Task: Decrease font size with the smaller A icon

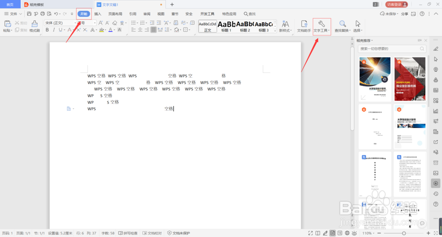Action: [107, 23]
